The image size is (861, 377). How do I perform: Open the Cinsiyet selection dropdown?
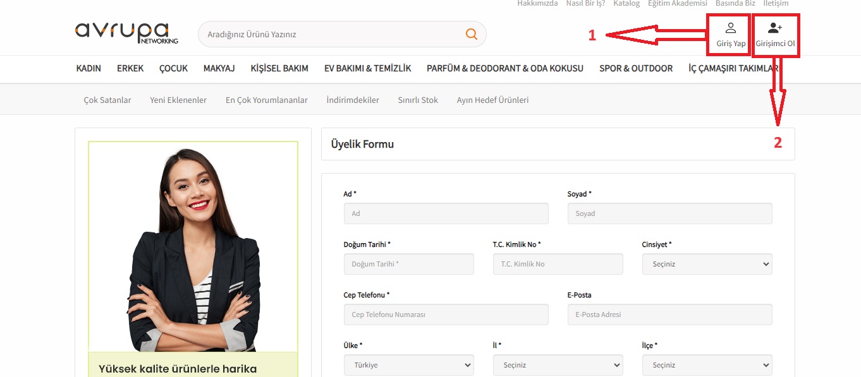pos(706,263)
